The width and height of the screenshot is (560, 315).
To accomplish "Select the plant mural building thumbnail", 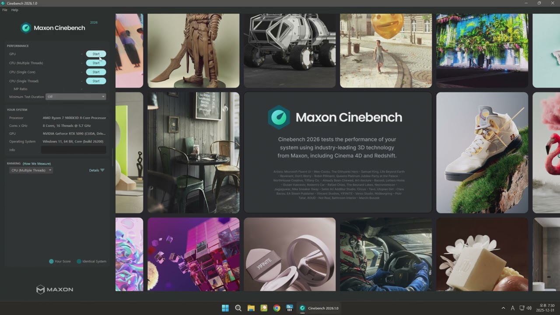I will coord(482,51).
